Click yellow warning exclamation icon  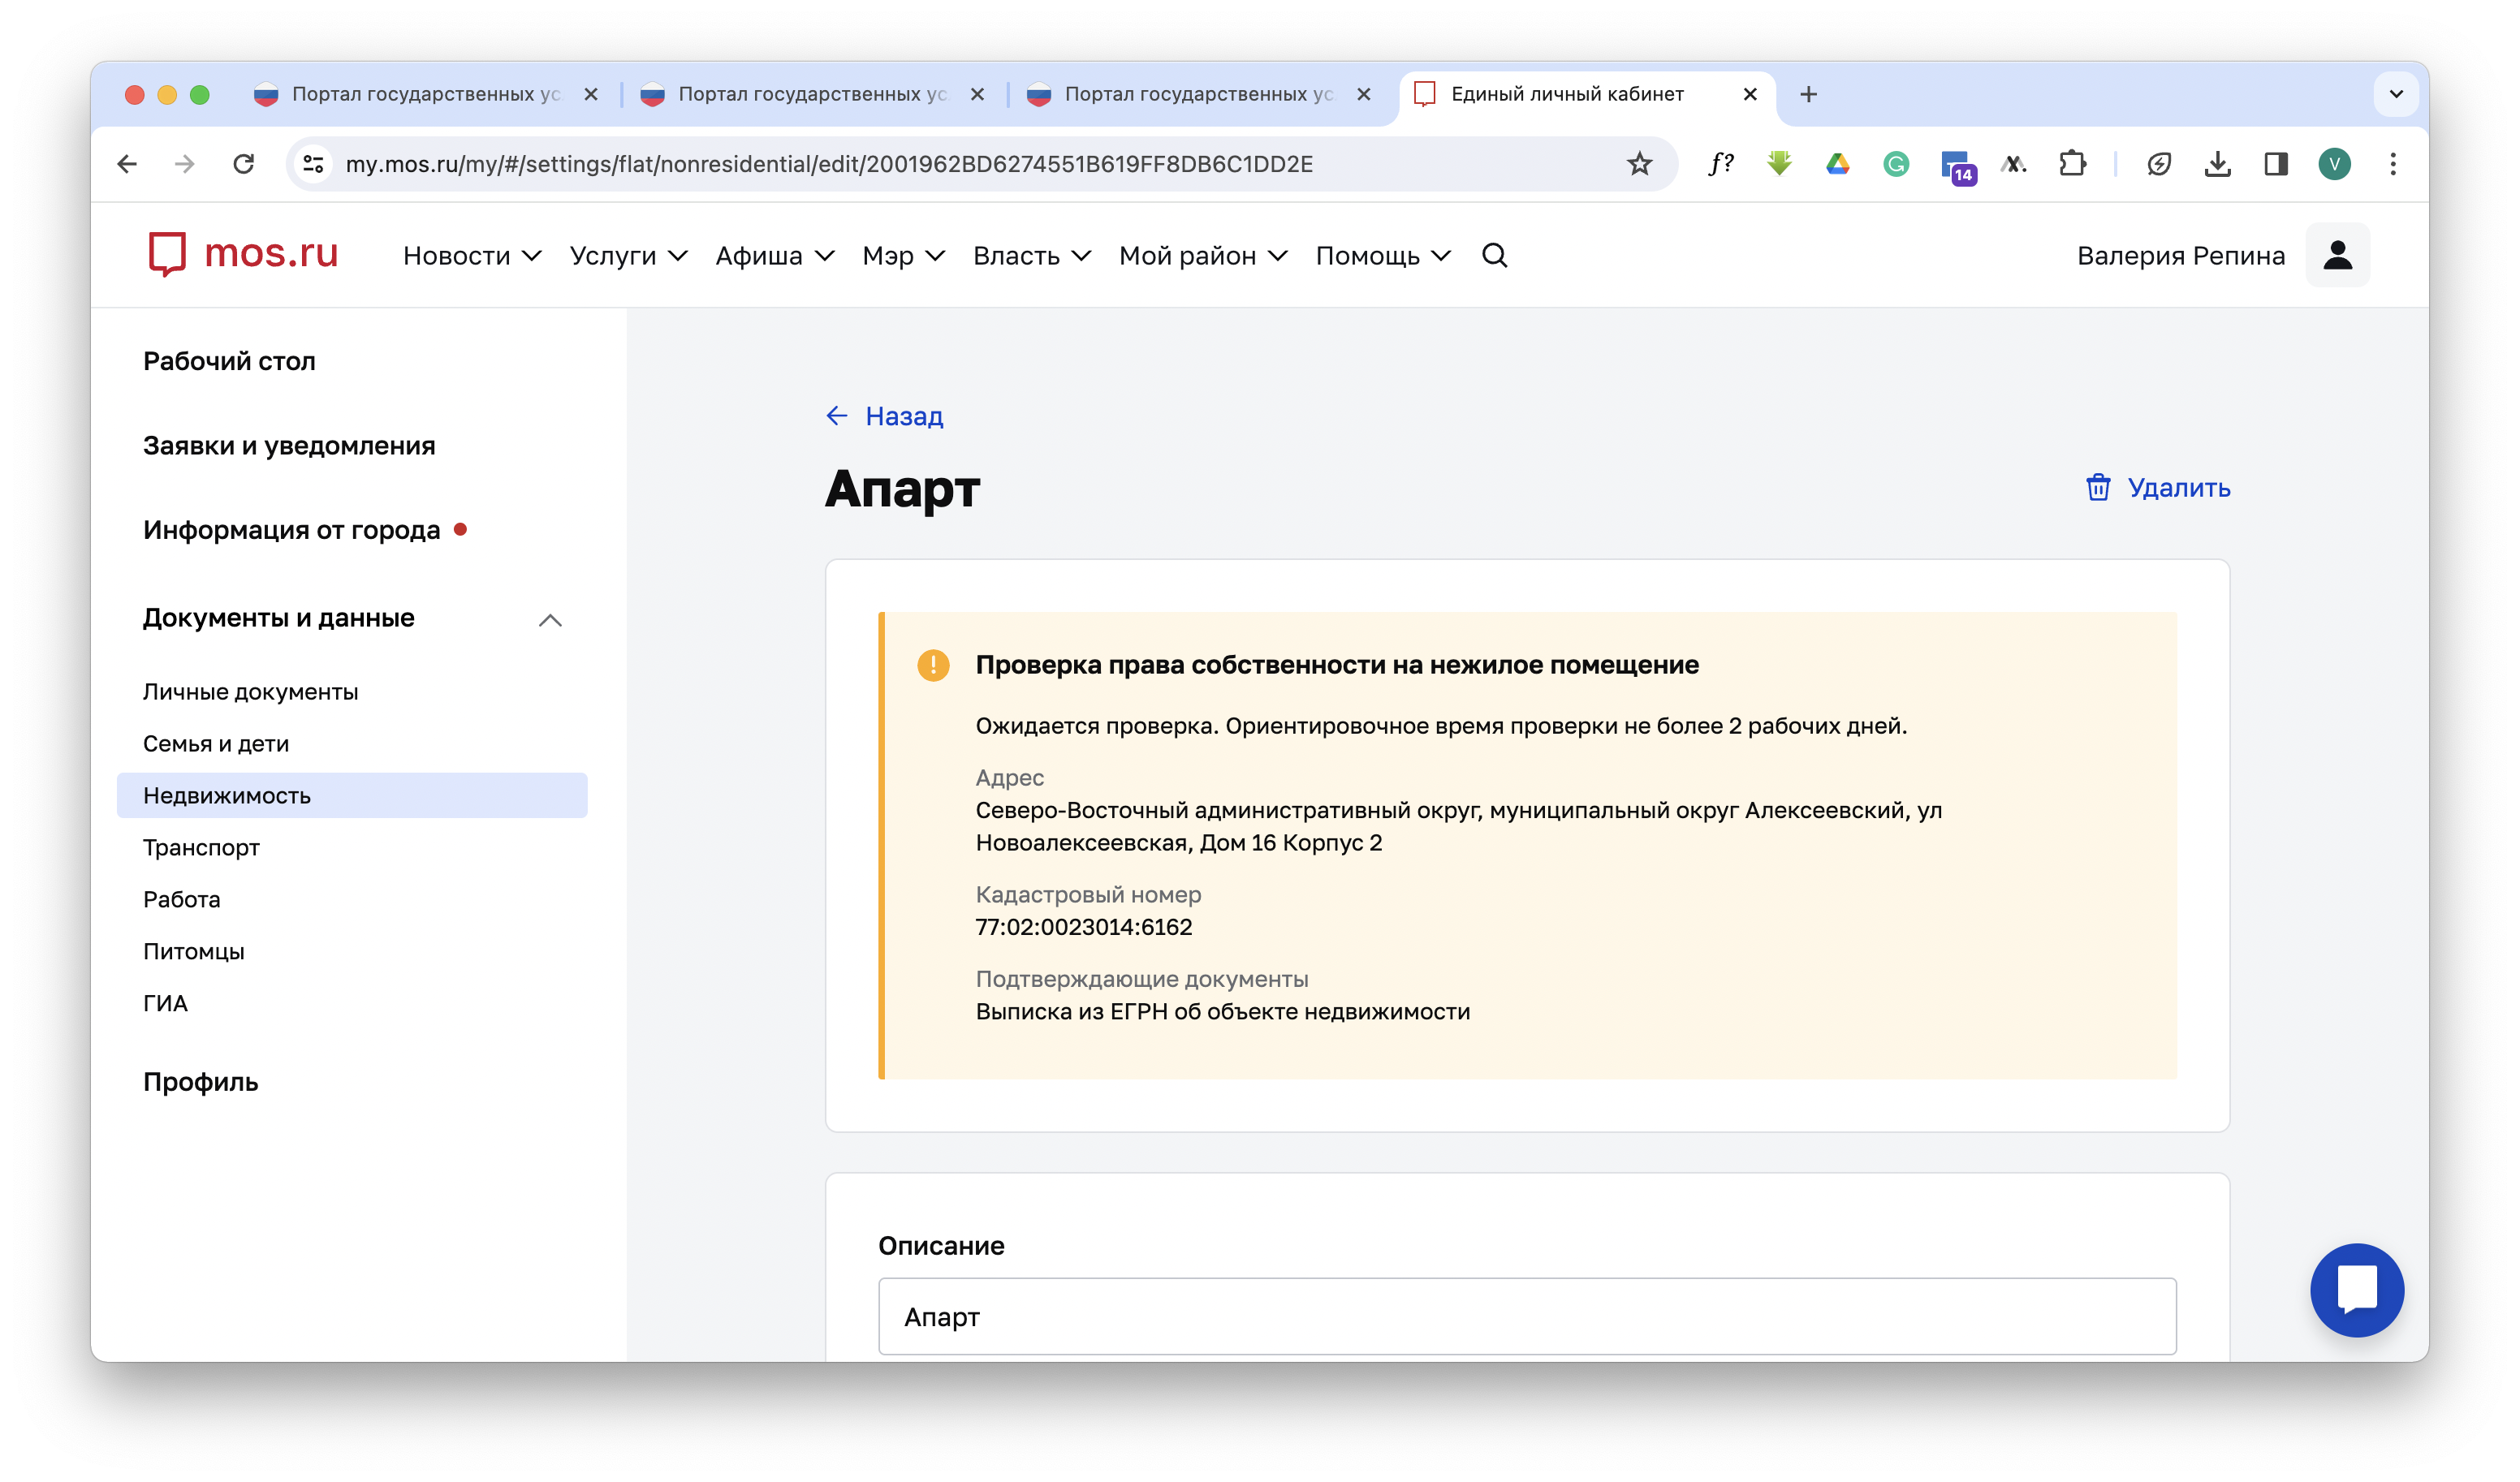933,665
